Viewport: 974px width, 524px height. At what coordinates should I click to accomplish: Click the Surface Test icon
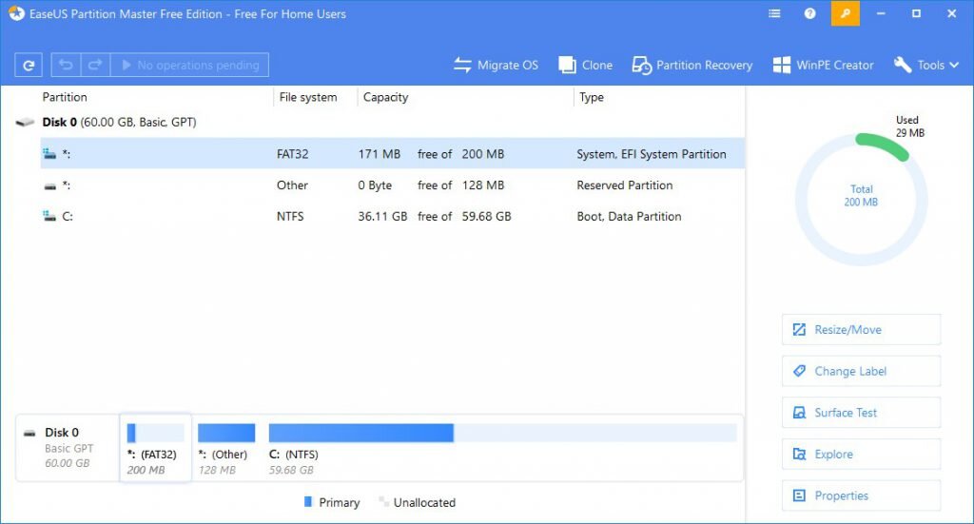799,413
